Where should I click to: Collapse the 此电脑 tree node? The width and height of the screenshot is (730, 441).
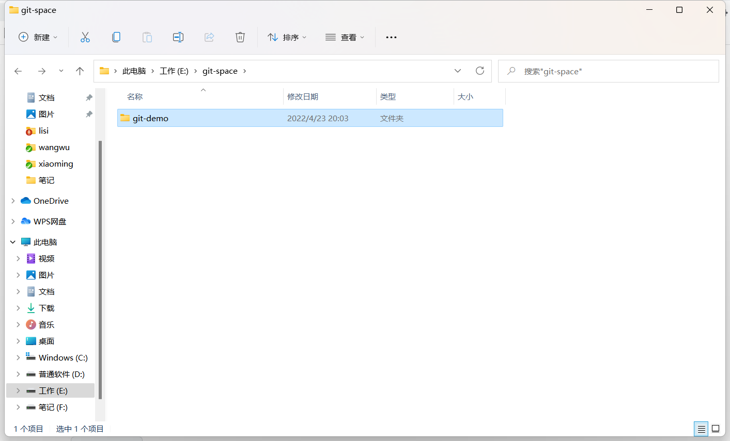13,242
